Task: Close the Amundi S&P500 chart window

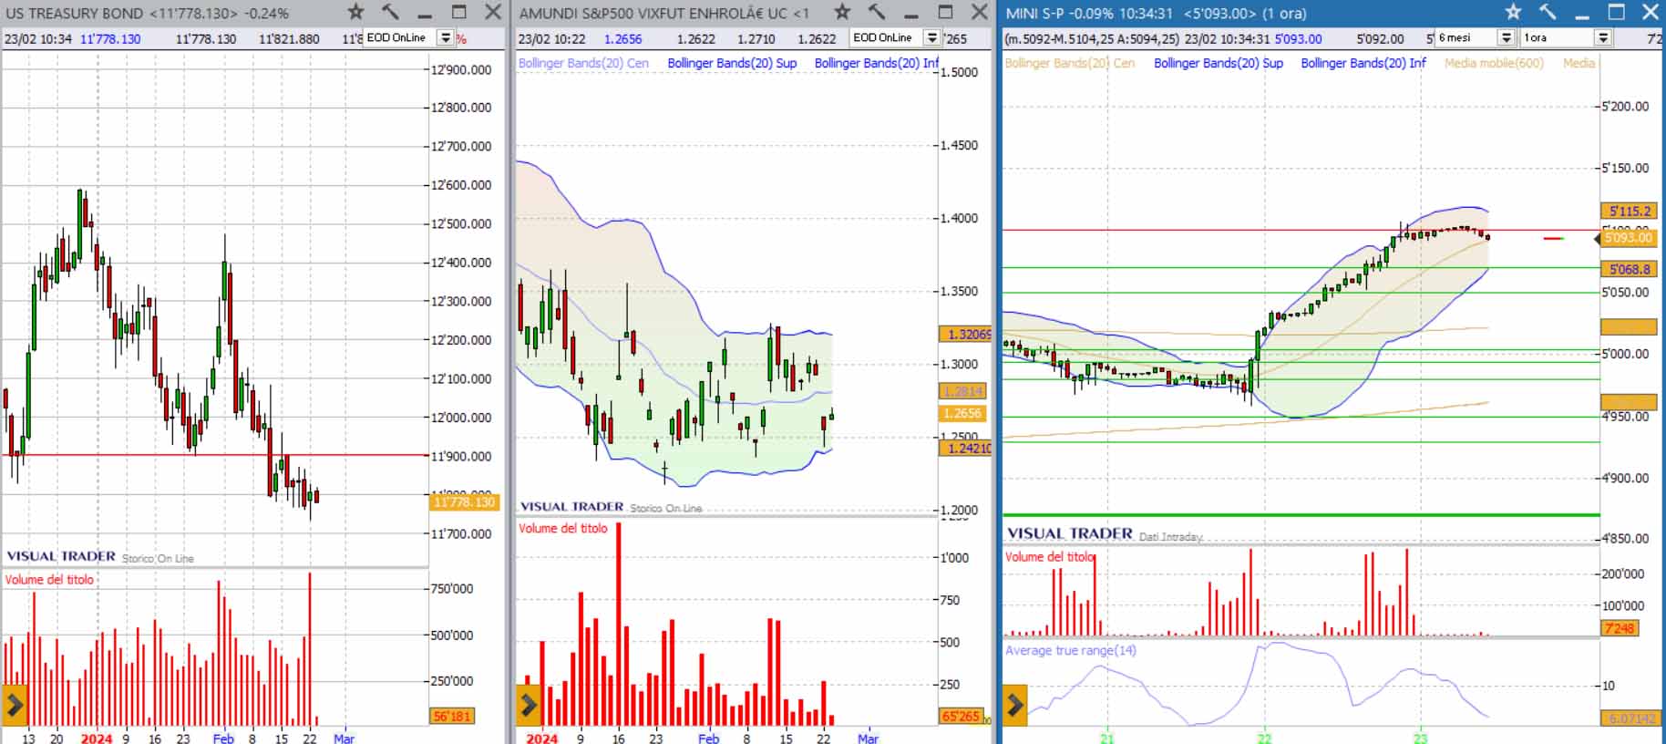Action: (980, 12)
